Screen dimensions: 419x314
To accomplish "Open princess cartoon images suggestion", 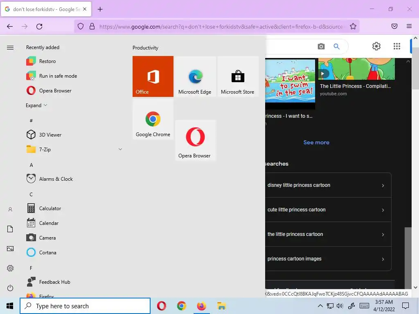I will [x=328, y=258].
